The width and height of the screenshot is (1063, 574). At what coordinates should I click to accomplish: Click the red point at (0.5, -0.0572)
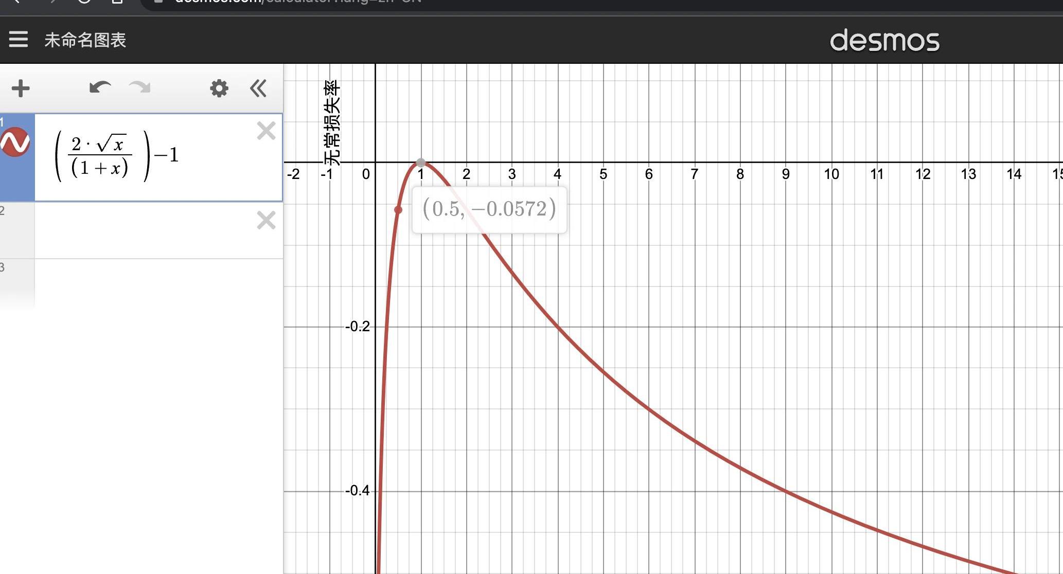pos(398,209)
